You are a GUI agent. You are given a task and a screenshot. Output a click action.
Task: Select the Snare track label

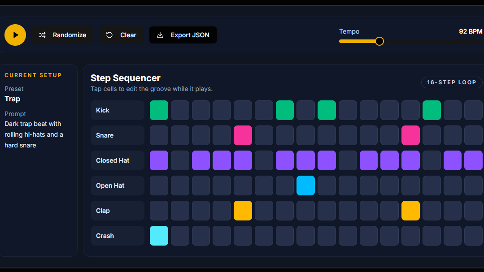click(117, 135)
